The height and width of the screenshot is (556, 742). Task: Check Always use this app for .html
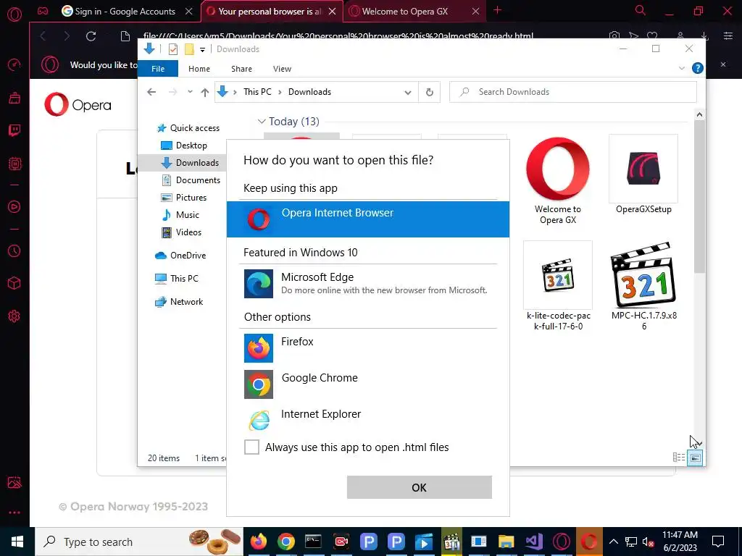[251, 447]
